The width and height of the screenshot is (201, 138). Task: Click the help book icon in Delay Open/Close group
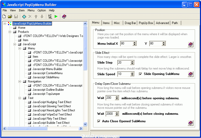[191, 123]
